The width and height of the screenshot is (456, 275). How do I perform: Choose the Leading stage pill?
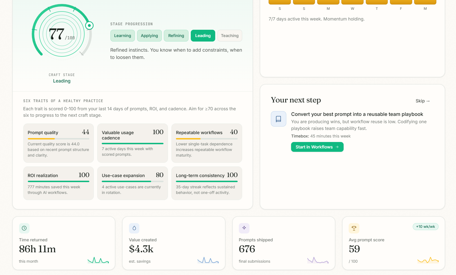(x=203, y=36)
